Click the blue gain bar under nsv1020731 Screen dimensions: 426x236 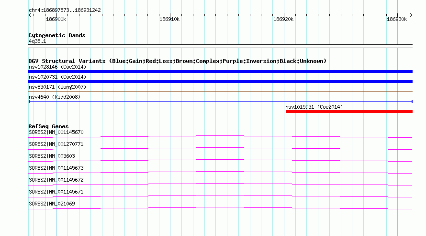[x=220, y=82]
